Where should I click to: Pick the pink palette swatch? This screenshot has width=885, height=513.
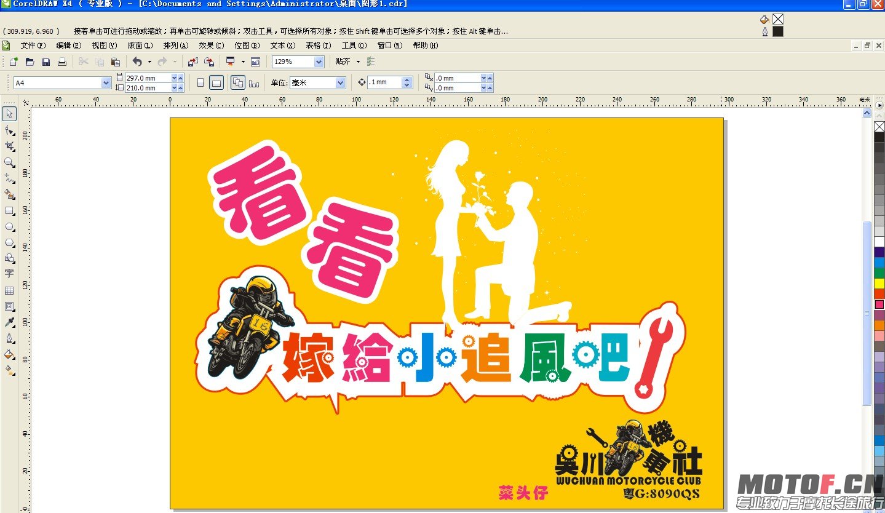coord(879,304)
